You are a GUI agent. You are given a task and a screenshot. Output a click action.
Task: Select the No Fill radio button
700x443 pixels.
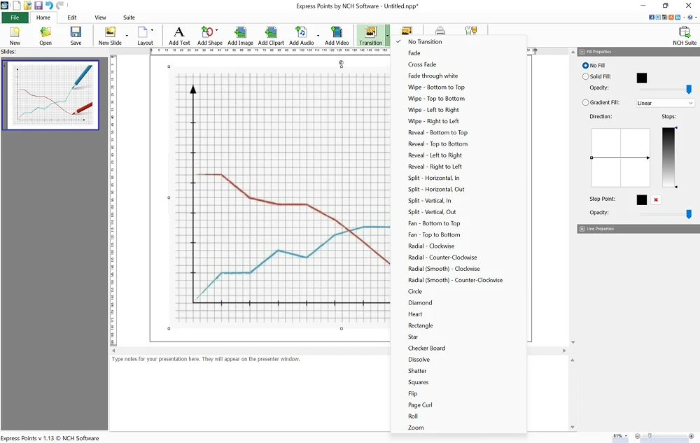(x=586, y=66)
